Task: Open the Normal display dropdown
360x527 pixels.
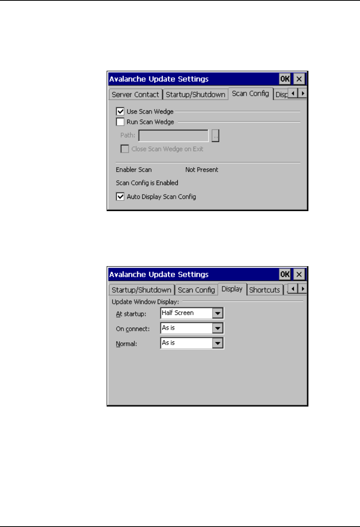Action: coord(217,343)
